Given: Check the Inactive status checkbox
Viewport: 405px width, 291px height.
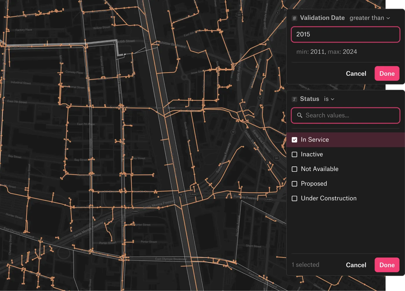Looking at the screenshot, I should pos(294,154).
